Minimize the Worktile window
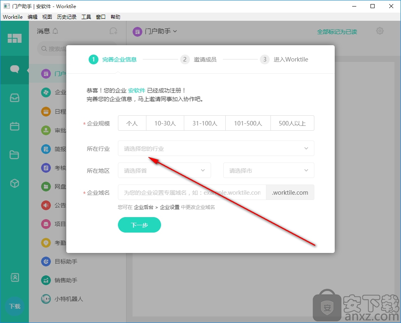Viewport: 401px width, 323px height. 354,6
